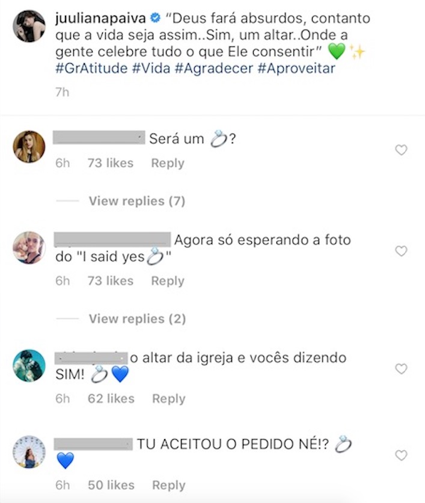Open the #GrAtitude hashtag
Viewport: 425px width, 503px height.
[91, 69]
